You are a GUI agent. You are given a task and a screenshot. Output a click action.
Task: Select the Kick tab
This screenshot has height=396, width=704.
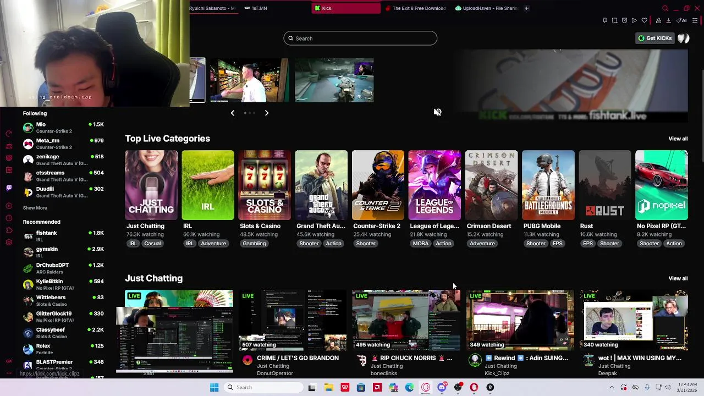point(346,8)
